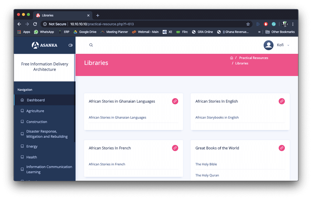Click the blue bars extension icon
The height and width of the screenshot is (199, 312).
coord(258,24)
